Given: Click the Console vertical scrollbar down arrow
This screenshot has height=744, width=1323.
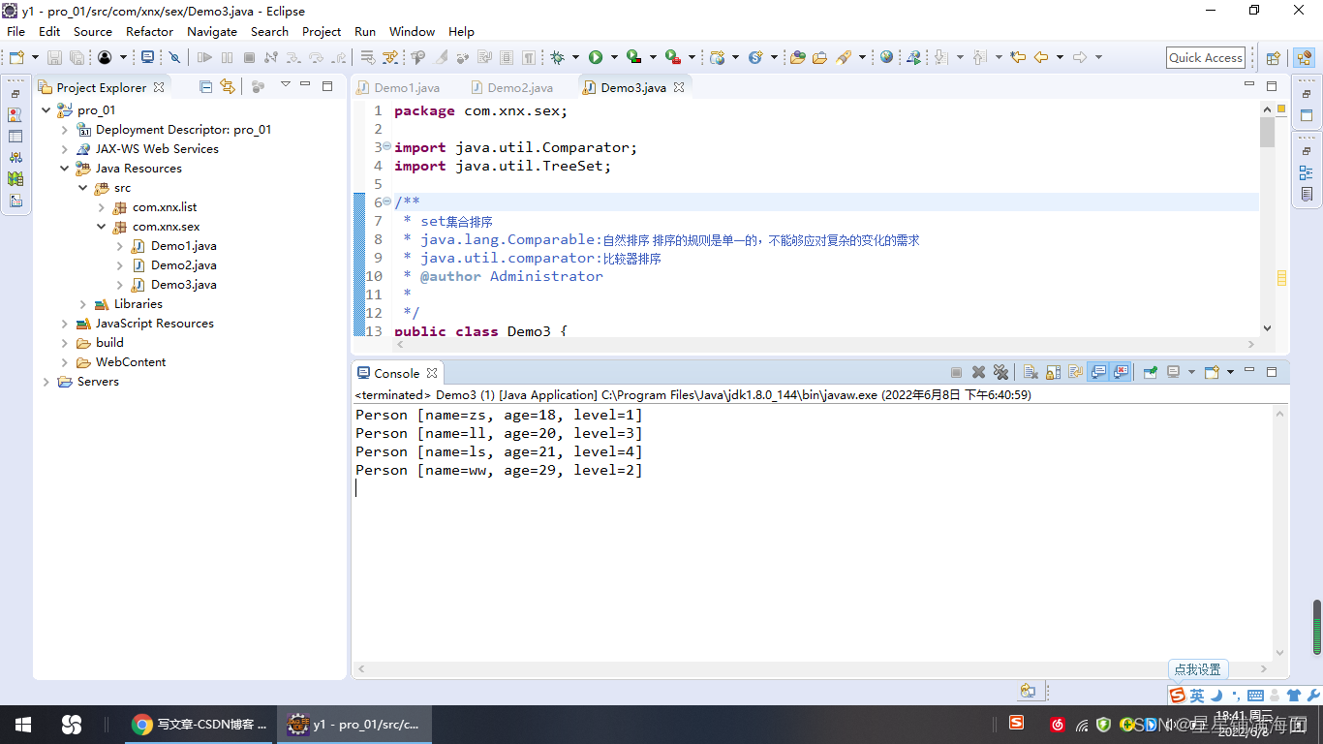Looking at the screenshot, I should pyautogui.click(x=1280, y=653).
